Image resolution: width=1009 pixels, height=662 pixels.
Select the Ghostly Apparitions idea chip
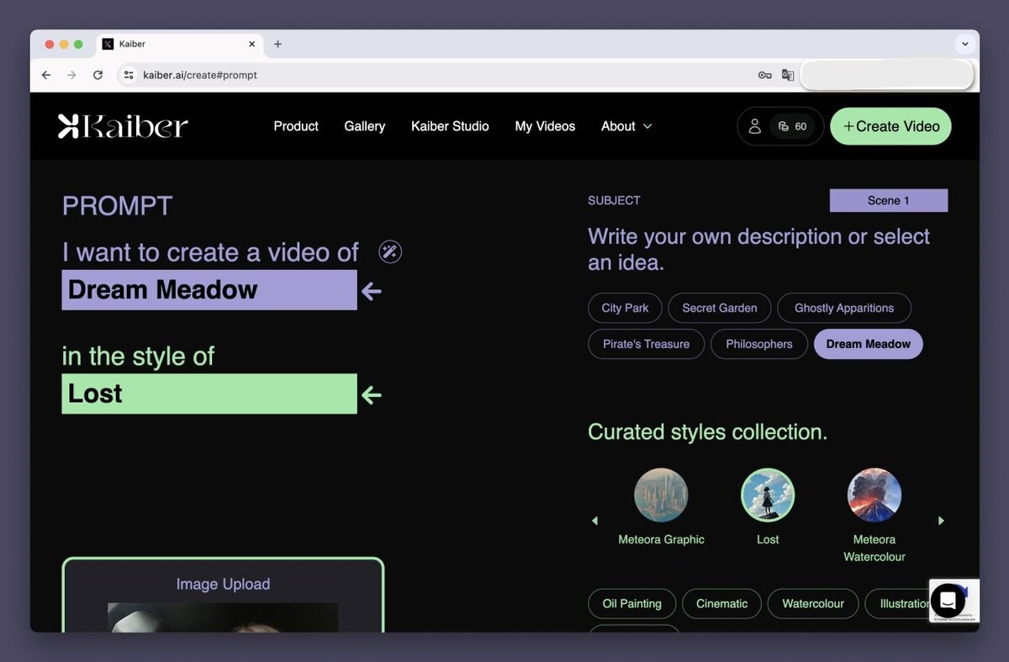(x=844, y=308)
